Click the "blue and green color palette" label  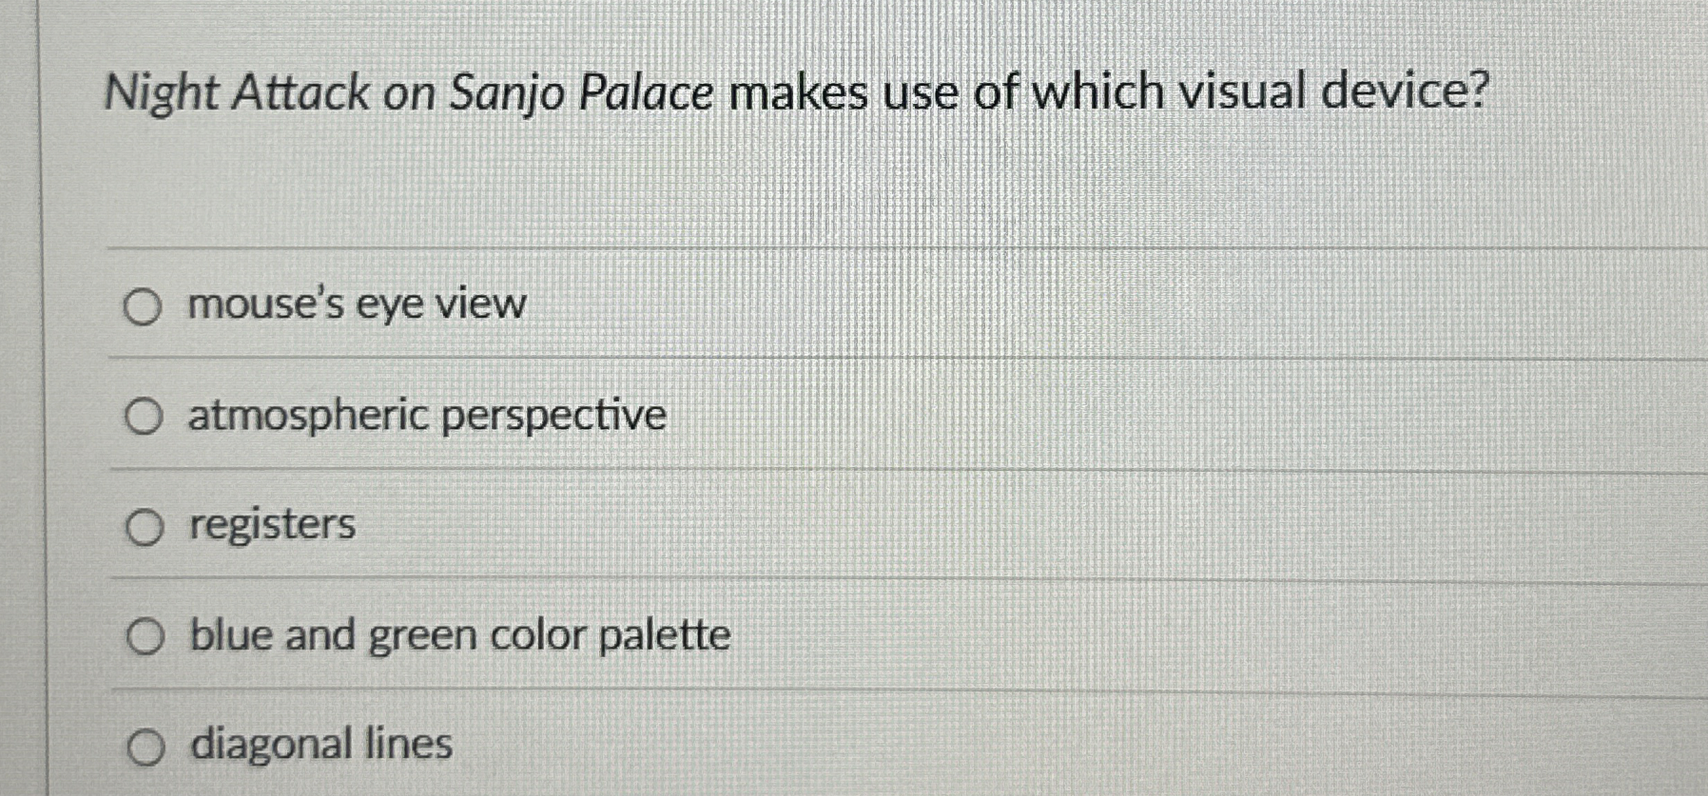point(460,635)
